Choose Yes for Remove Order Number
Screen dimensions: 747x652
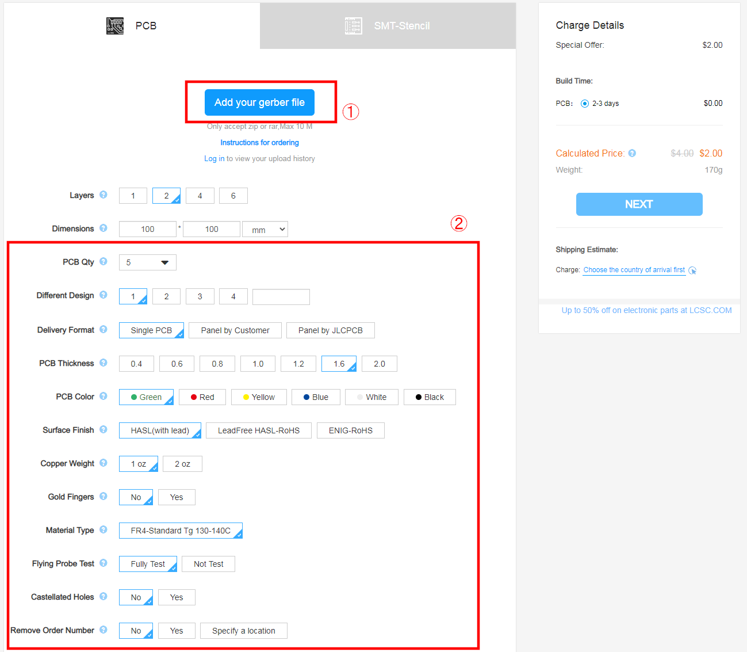[177, 631]
